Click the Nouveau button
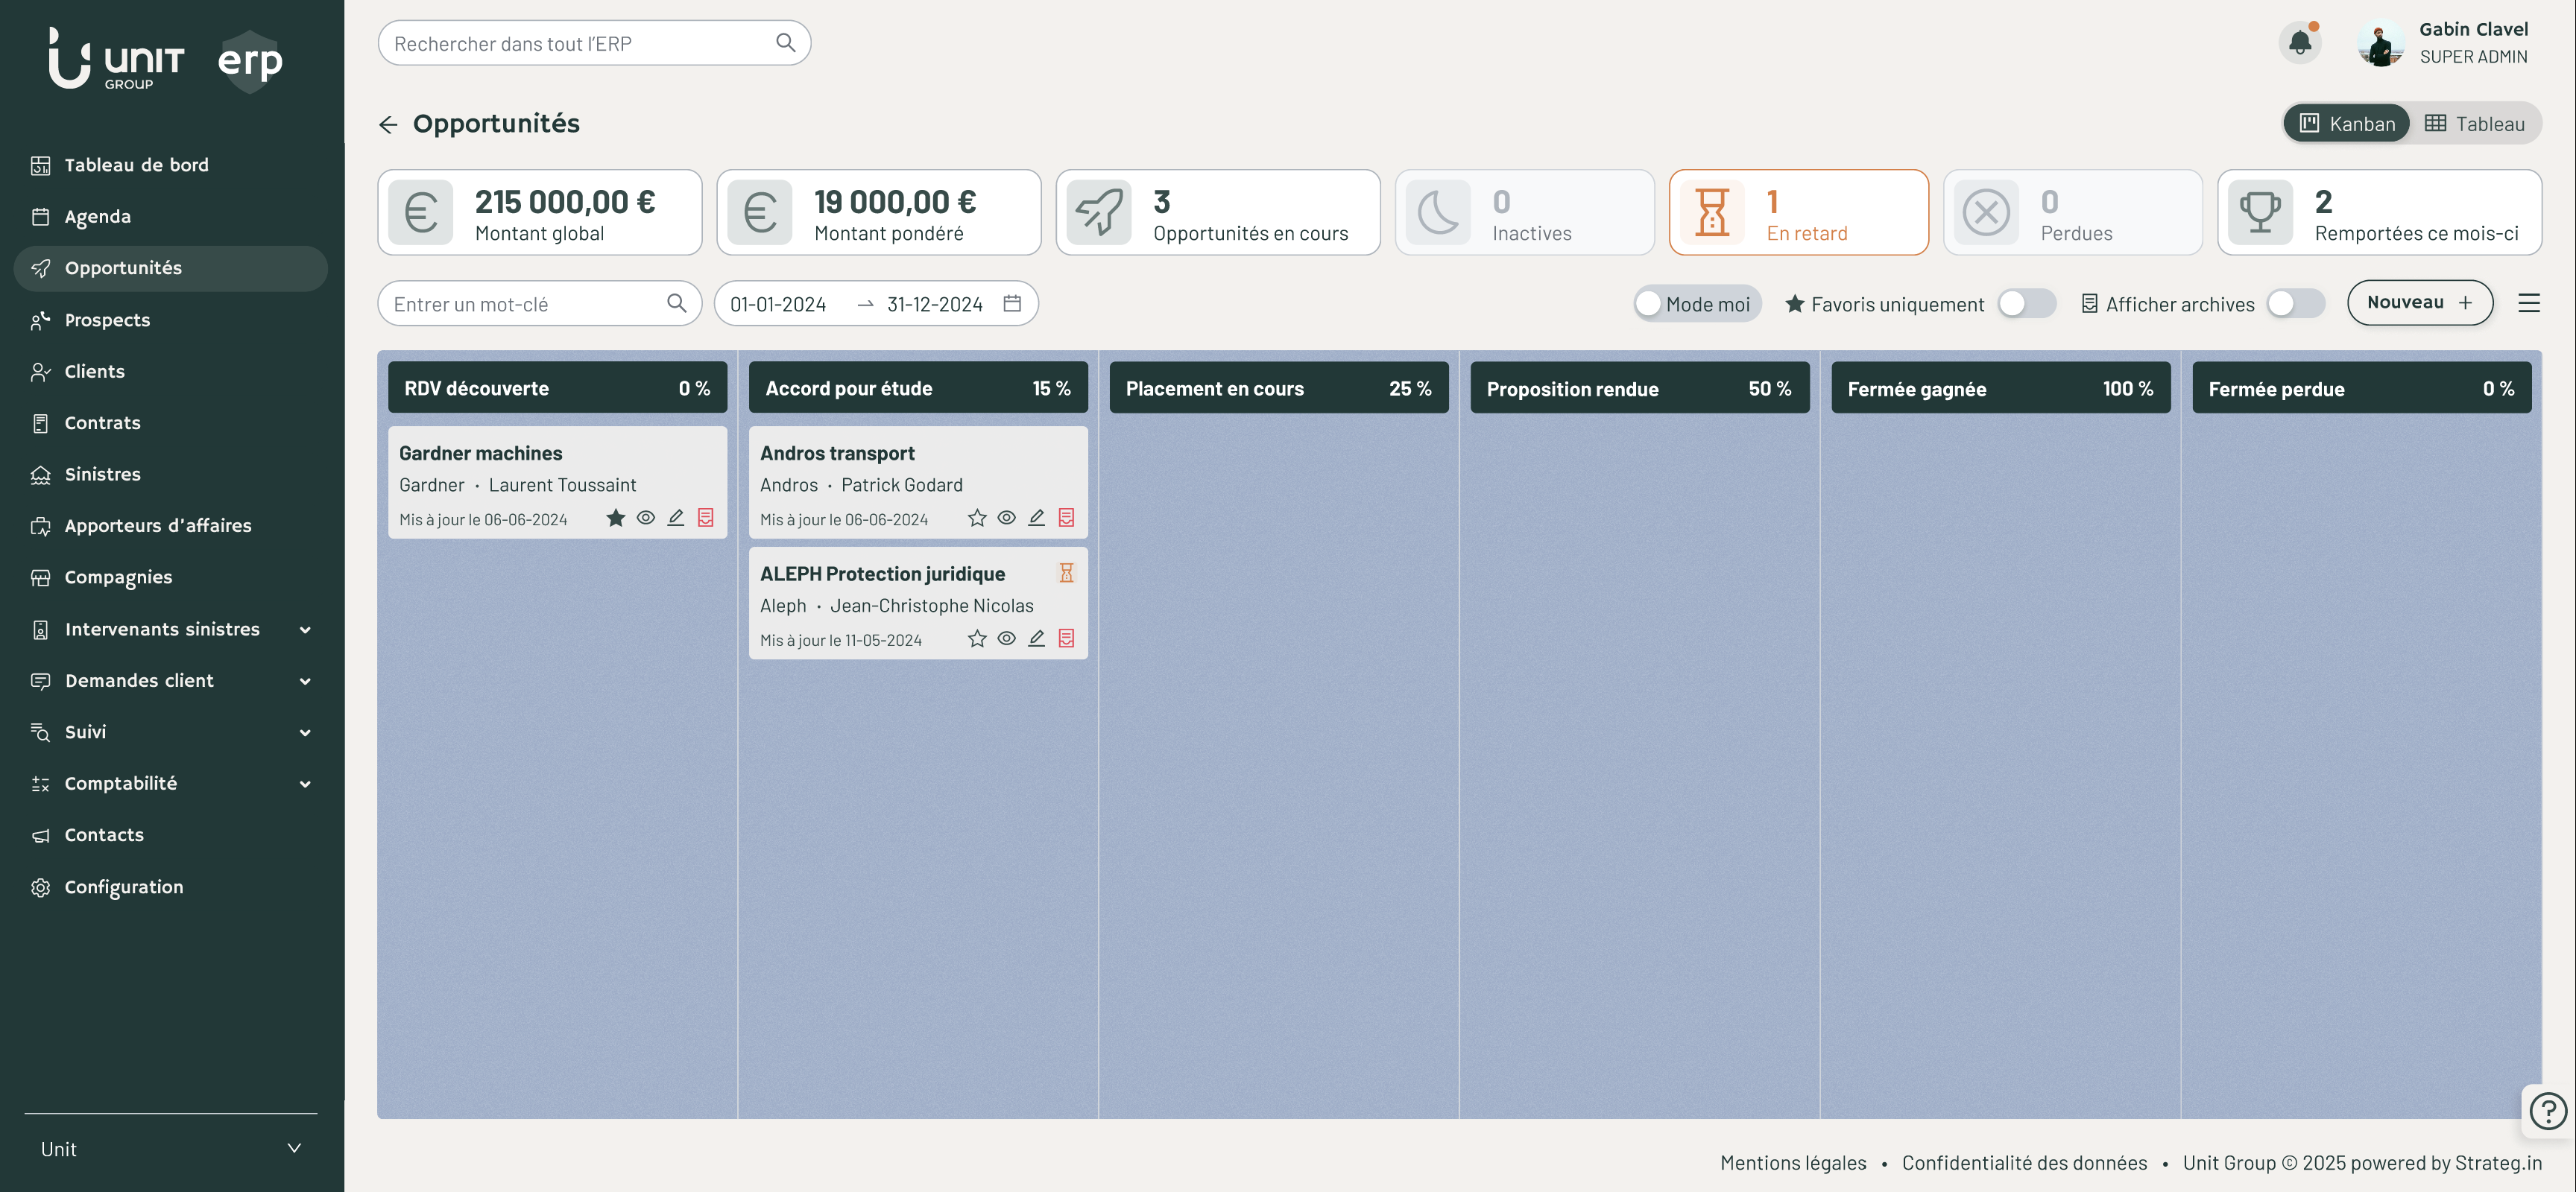Screen dimensions: 2576x1192 pos(2419,302)
